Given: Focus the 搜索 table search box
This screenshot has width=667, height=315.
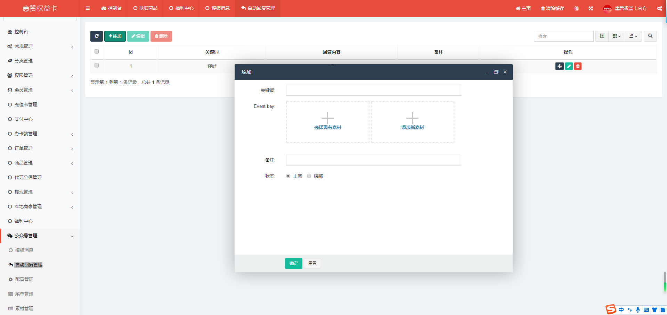Looking at the screenshot, I should click(564, 36).
